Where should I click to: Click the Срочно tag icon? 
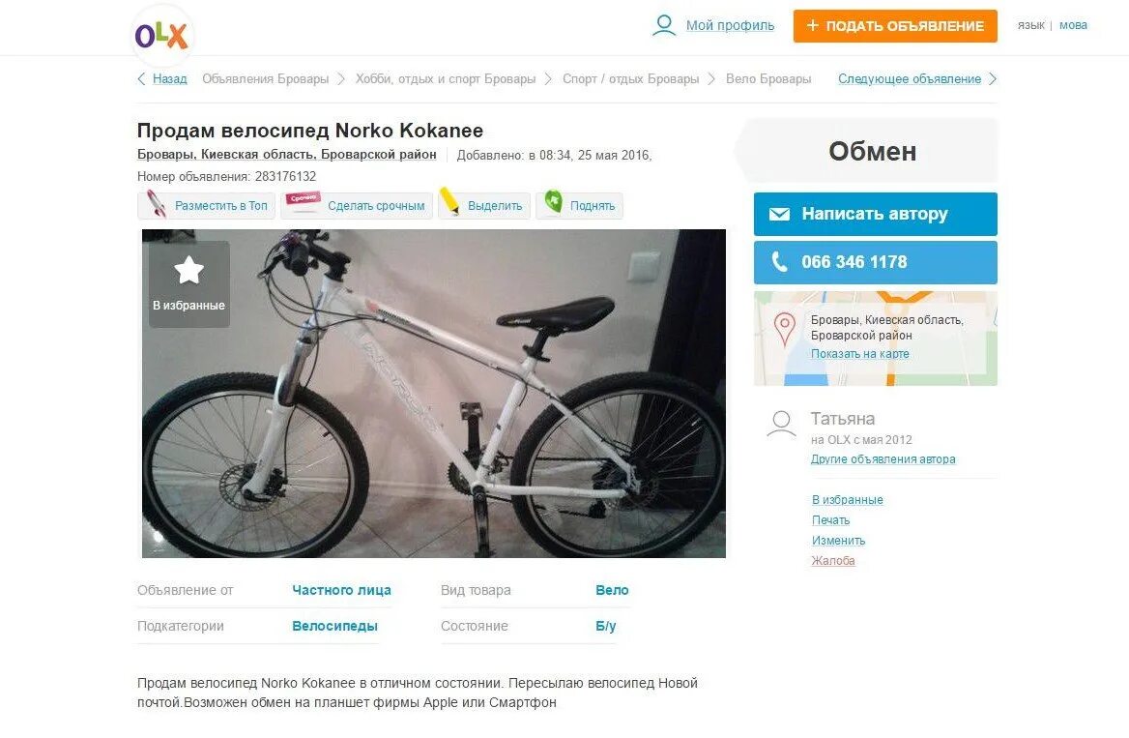coord(304,200)
